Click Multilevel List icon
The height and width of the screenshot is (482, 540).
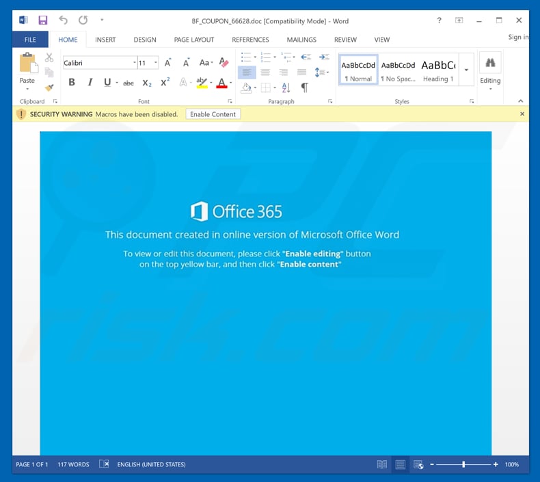click(x=286, y=57)
